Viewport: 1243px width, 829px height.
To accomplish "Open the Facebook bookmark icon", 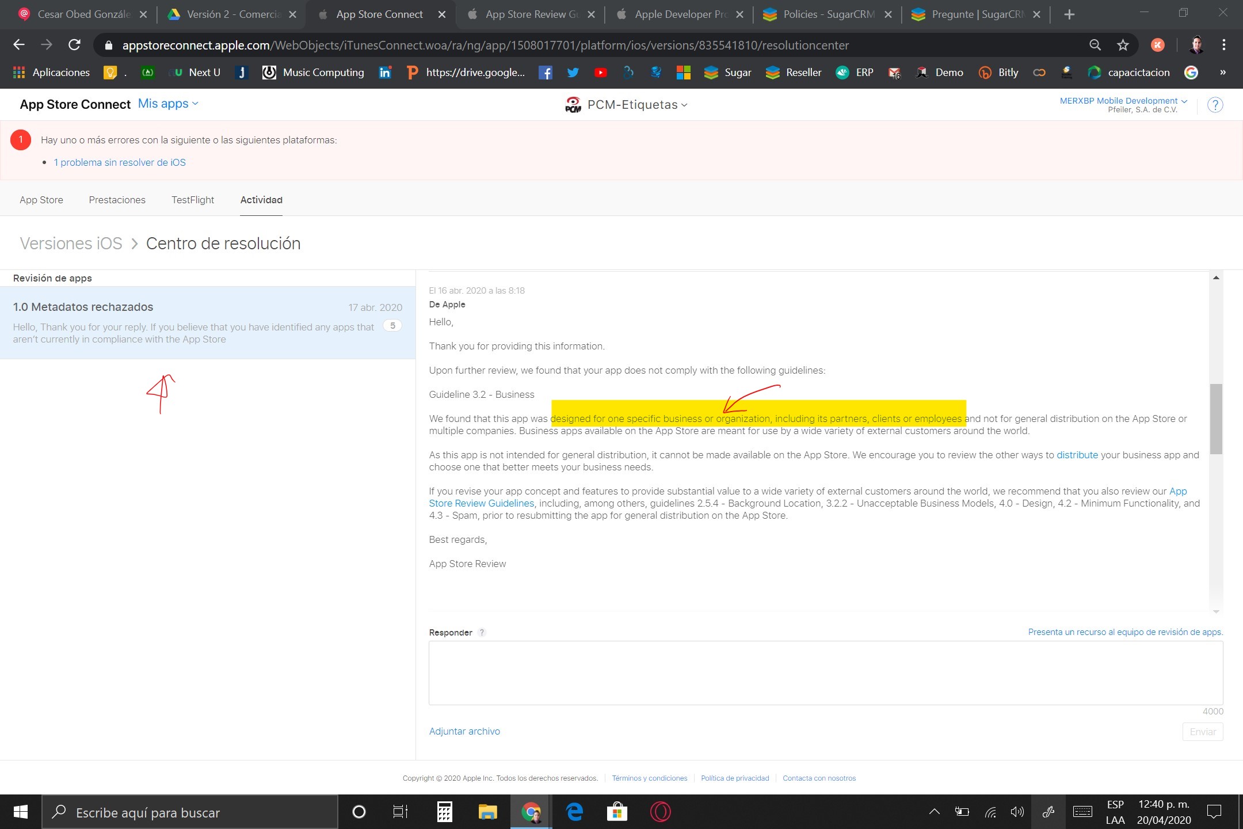I will point(545,73).
